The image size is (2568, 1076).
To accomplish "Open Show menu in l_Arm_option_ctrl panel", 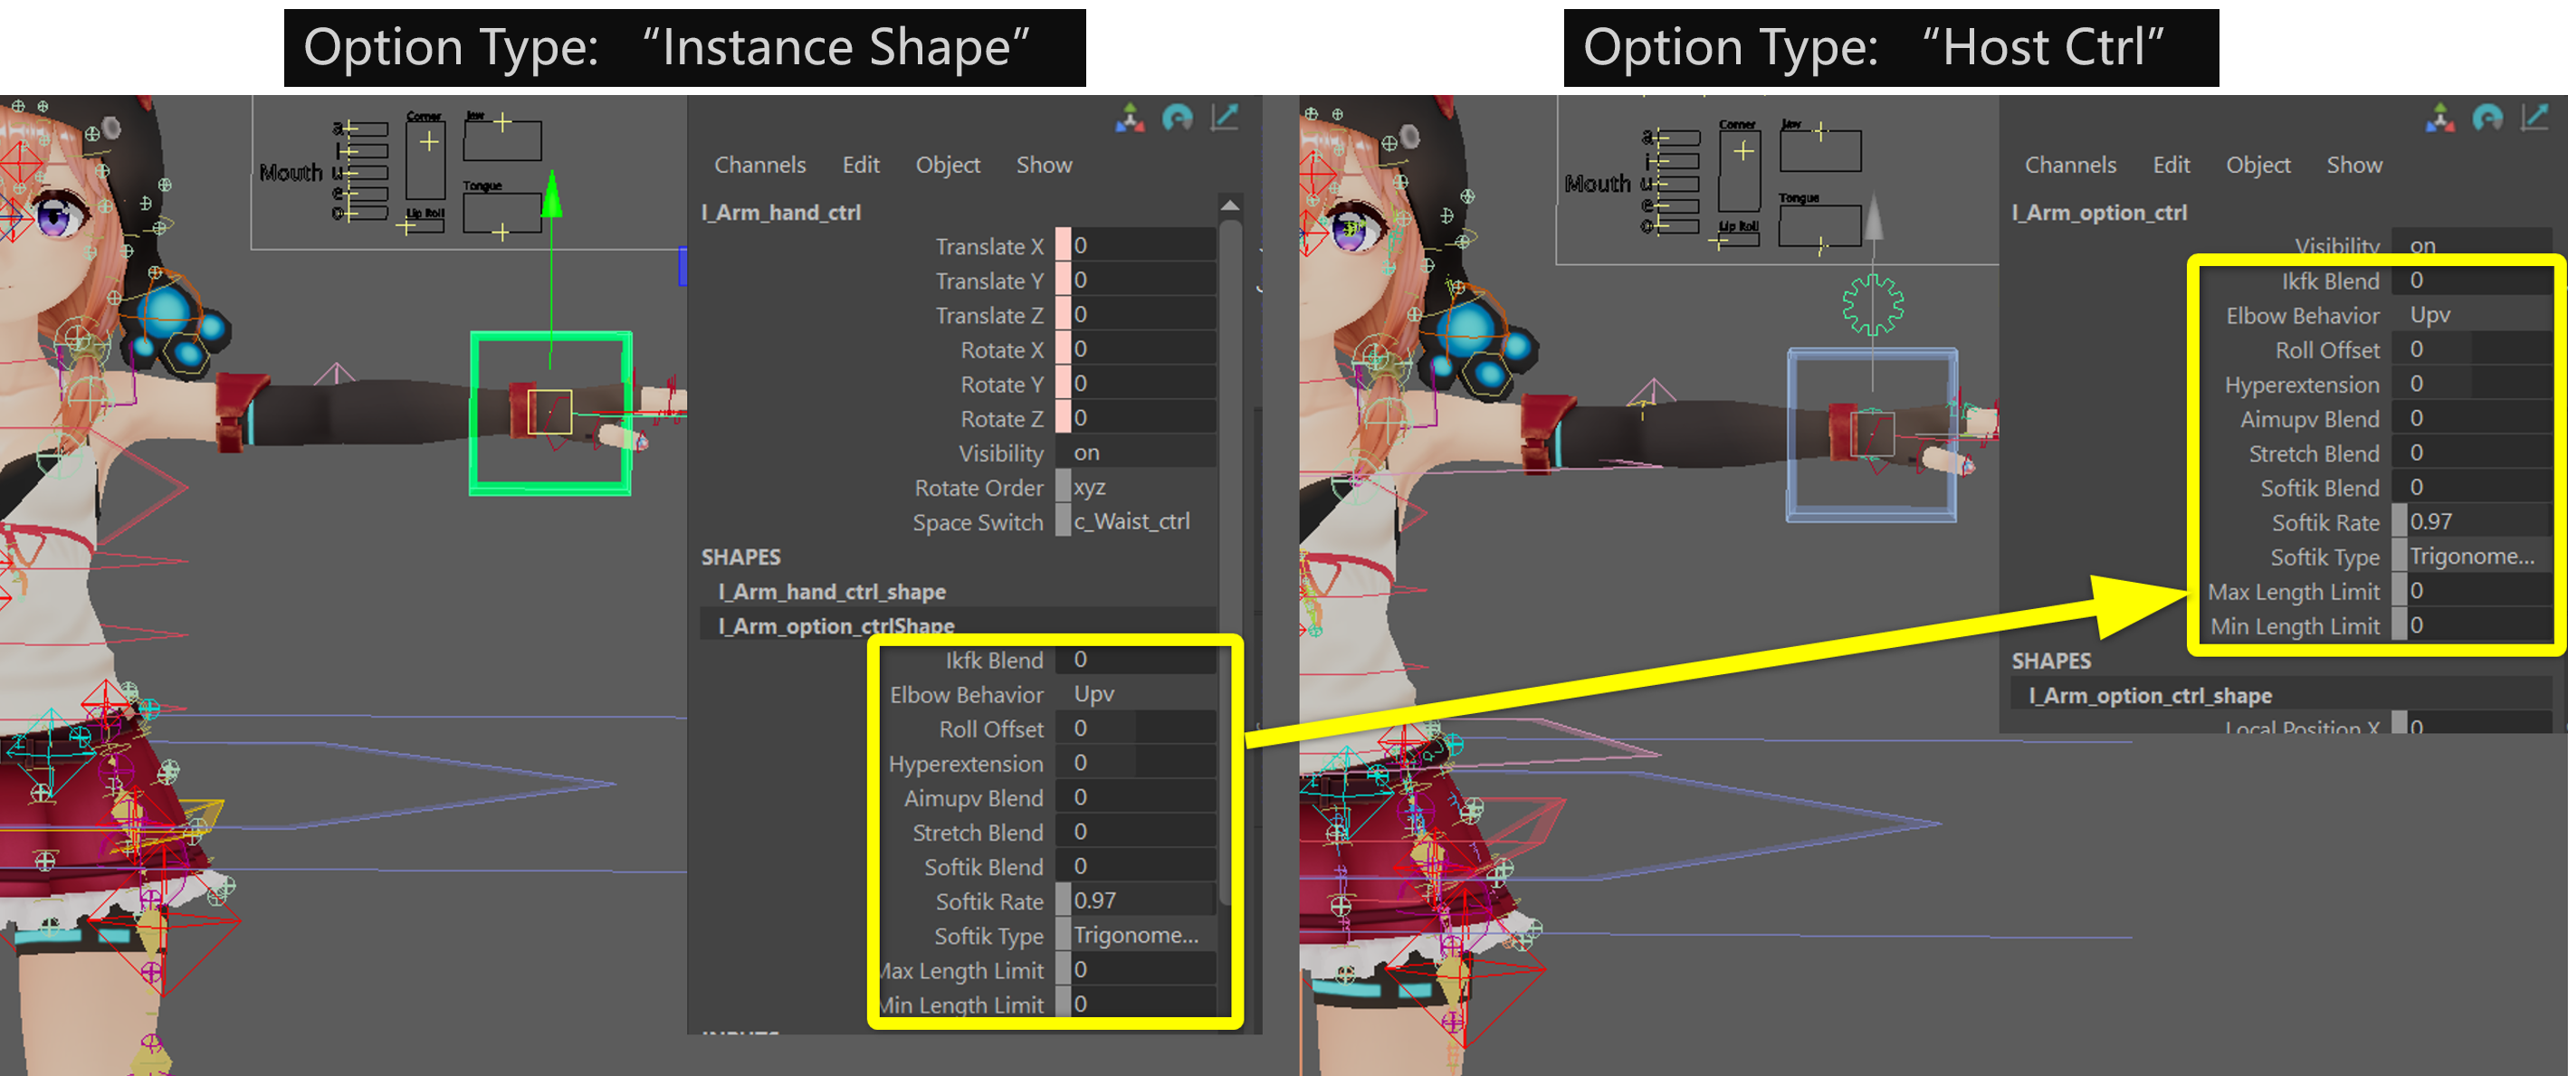I will point(2353,166).
